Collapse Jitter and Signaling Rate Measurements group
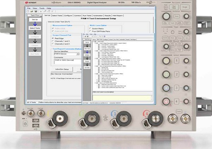Screen dimensions: 212x149 coord(95,66)
